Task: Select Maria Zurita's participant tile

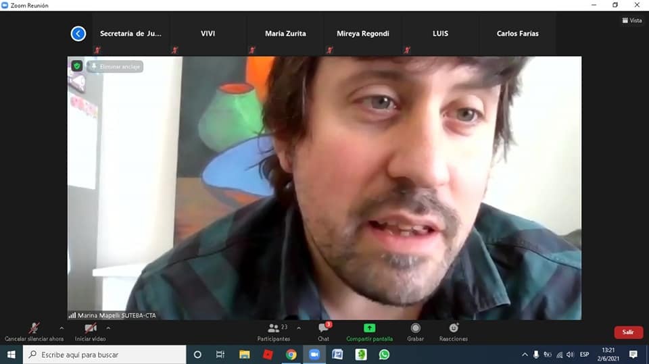Action: point(285,34)
